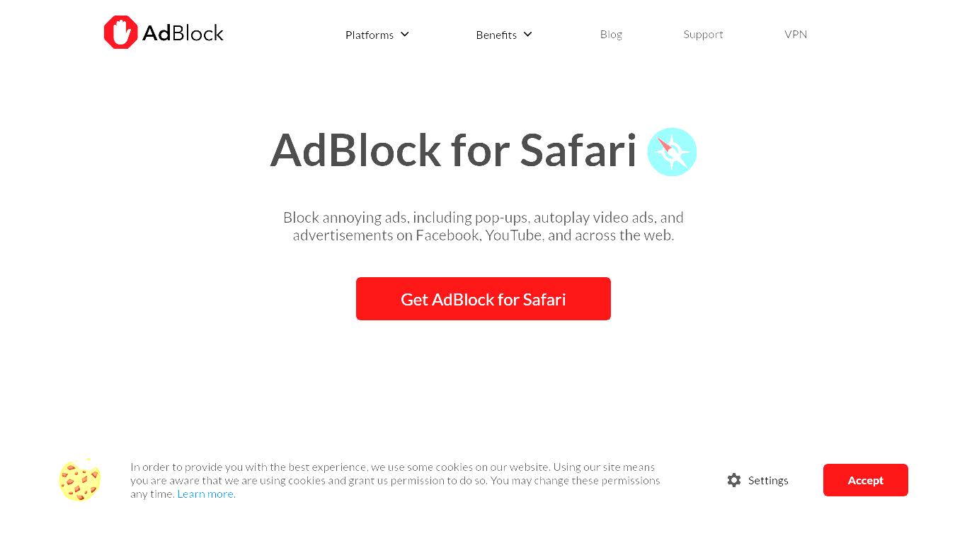
Task: Open the cookie Settings text label
Action: pos(768,481)
